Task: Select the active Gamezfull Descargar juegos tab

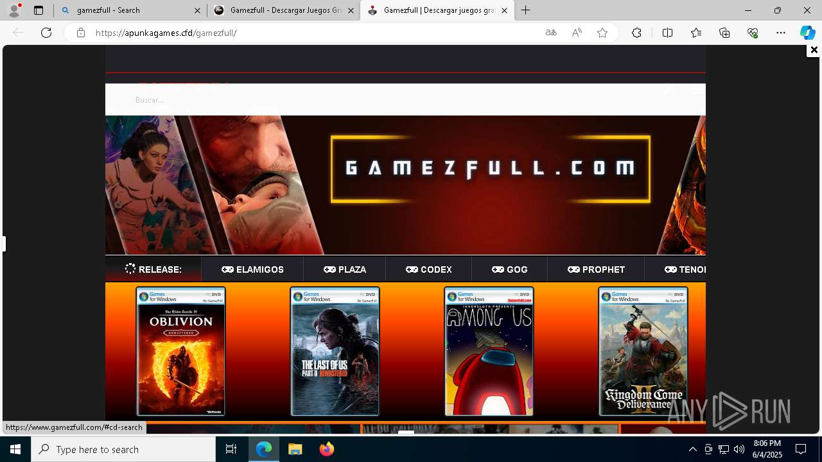Action: point(437,10)
